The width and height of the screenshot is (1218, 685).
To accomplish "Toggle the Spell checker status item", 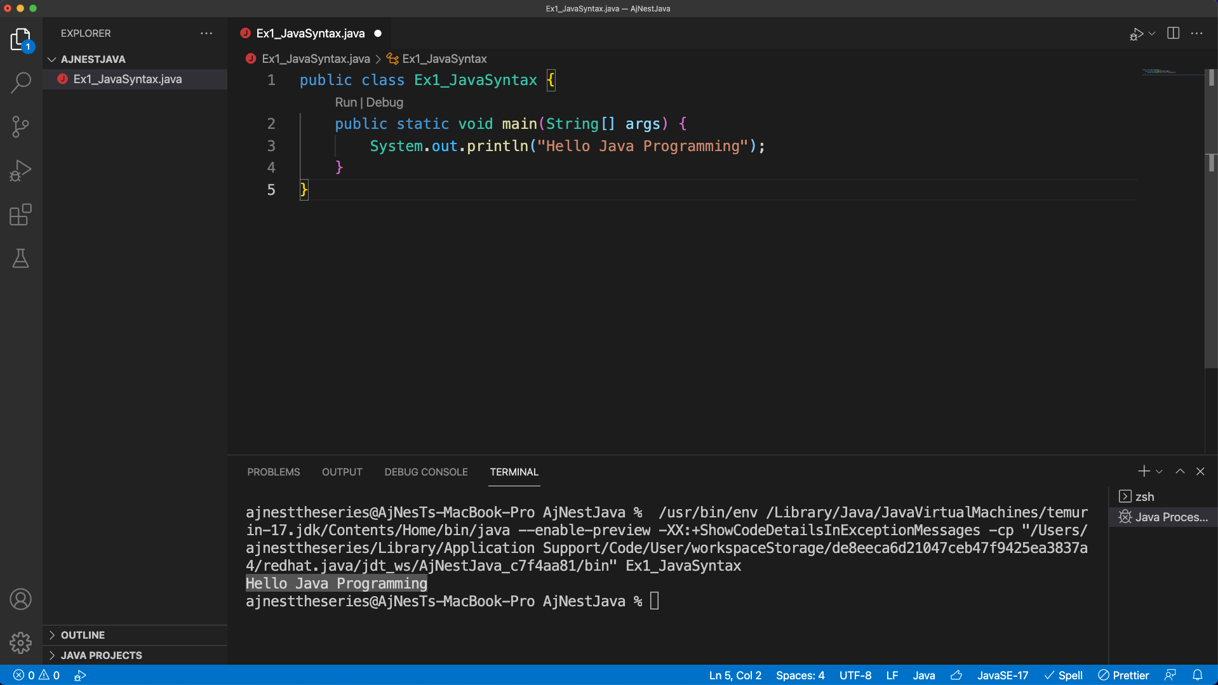I will pyautogui.click(x=1064, y=675).
